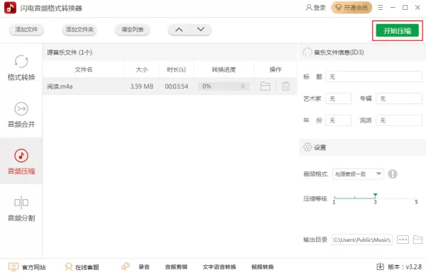426x275 pixels.
Task: Switch to 音频分割 sidebar tab
Action: pos(21,208)
